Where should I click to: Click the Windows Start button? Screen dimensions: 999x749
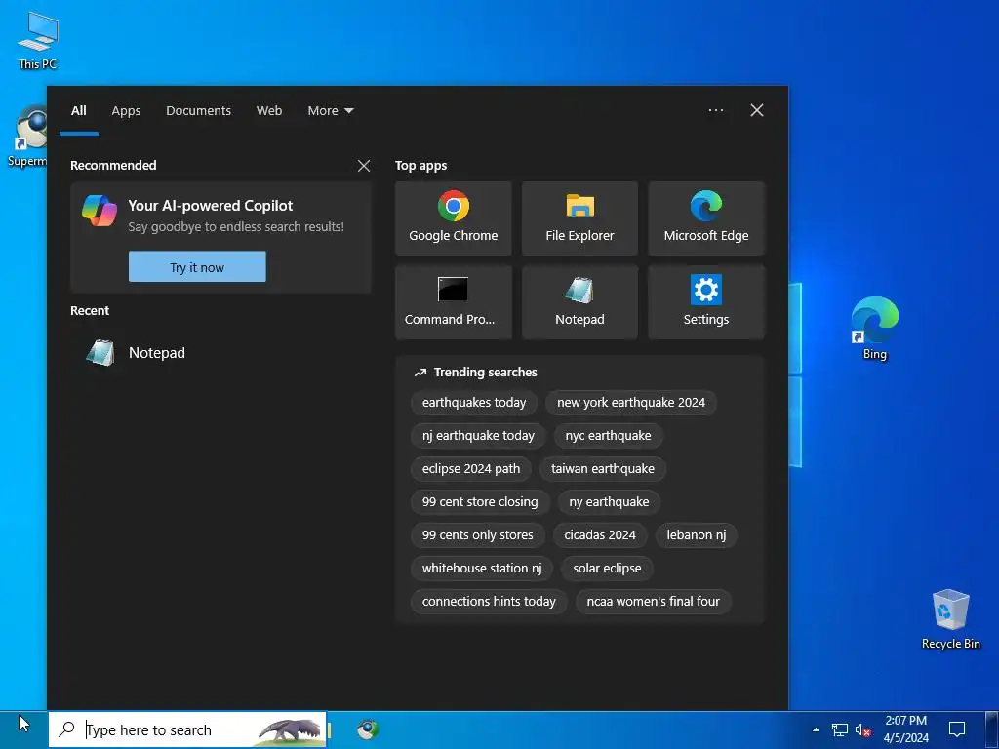23,729
